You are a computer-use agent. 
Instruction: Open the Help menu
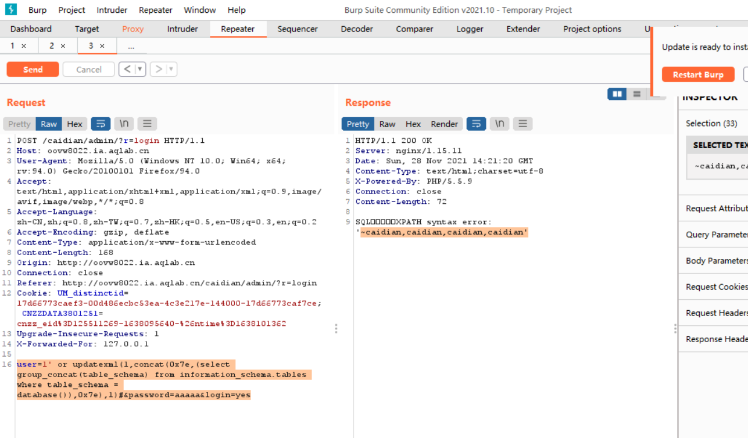tap(237, 10)
